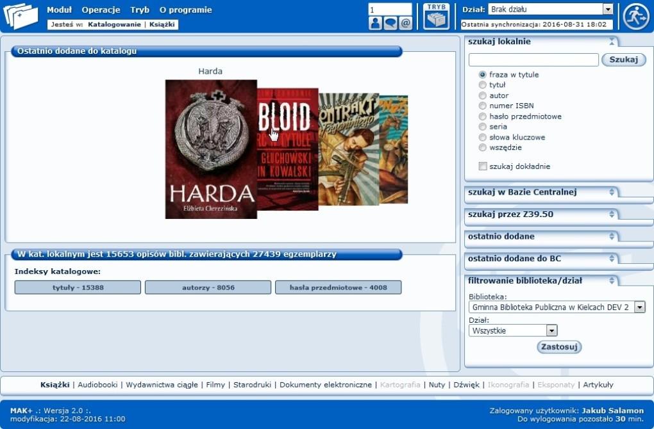Click the @ email icon
This screenshot has height=429, width=654.
tap(405, 23)
